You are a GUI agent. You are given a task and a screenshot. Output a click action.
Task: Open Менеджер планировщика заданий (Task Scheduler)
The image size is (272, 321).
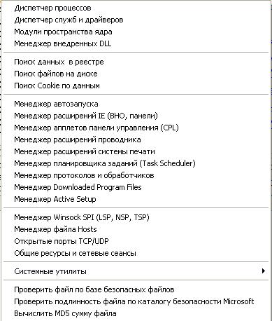click(136, 163)
